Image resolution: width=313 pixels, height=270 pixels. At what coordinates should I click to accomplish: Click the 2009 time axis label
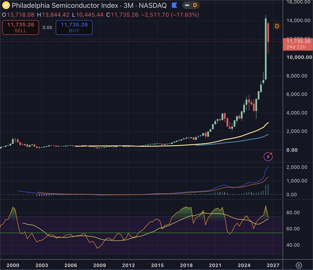click(x=99, y=265)
